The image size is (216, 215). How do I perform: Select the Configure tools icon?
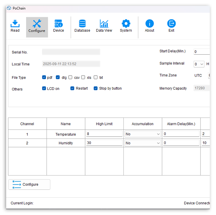click(x=37, y=24)
